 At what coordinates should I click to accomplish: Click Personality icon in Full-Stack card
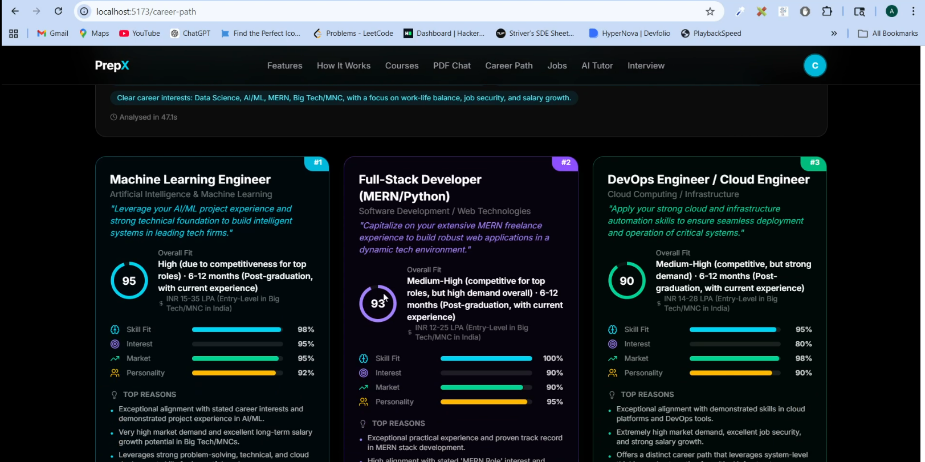coord(364,402)
